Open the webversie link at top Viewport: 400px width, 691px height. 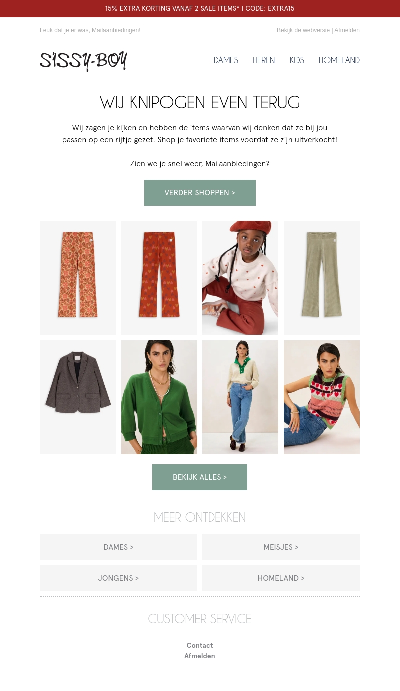303,30
